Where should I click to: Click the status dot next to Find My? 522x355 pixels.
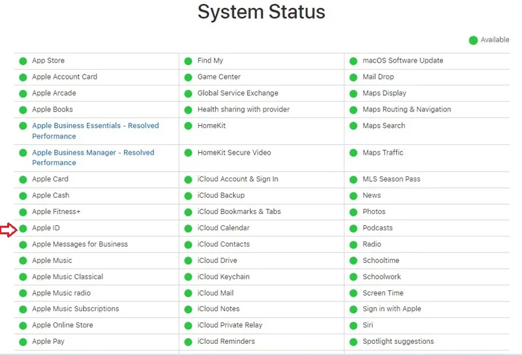(x=188, y=61)
